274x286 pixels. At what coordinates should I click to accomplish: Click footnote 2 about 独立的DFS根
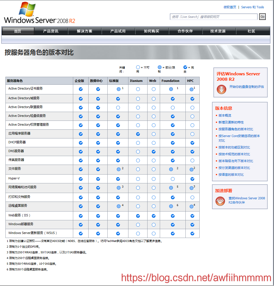(23, 247)
